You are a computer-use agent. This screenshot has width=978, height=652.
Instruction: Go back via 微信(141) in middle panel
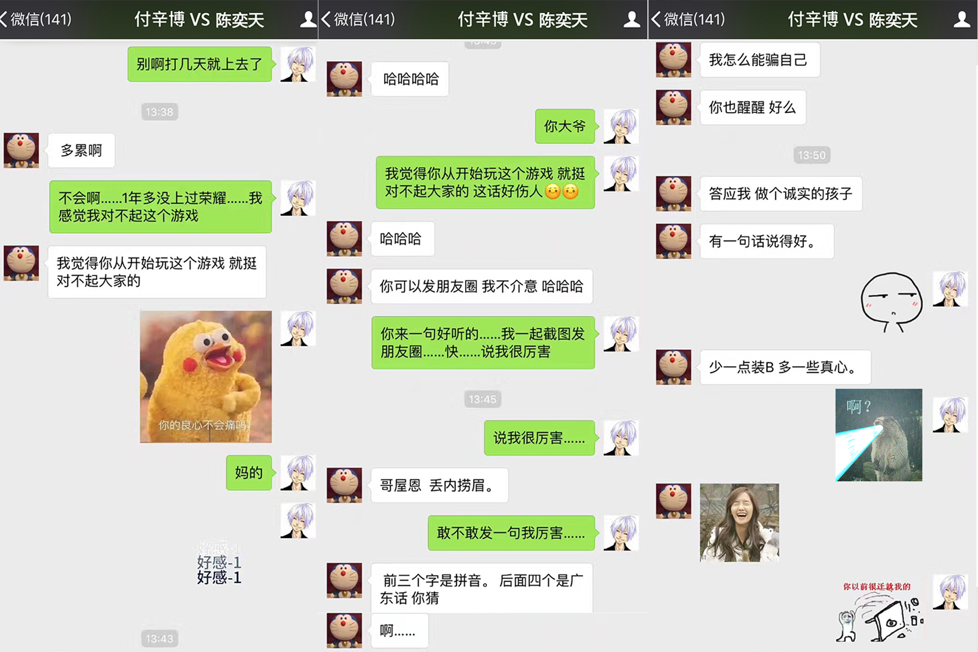pos(359,19)
